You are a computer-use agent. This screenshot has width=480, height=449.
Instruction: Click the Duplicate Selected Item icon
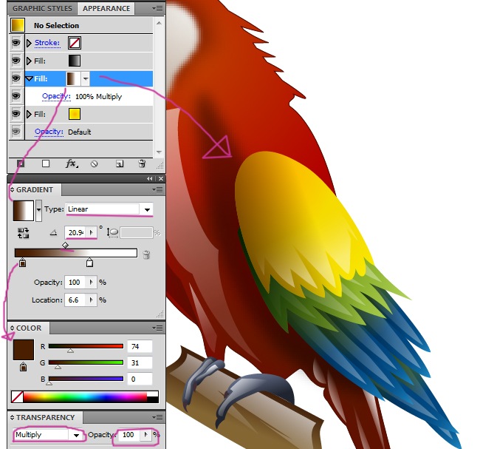coord(119,163)
